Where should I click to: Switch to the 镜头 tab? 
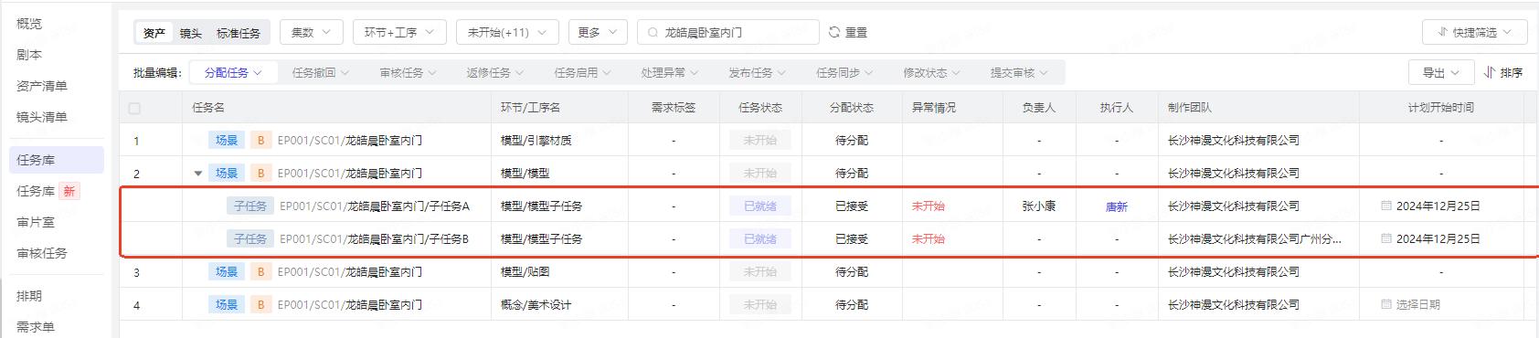(x=190, y=33)
